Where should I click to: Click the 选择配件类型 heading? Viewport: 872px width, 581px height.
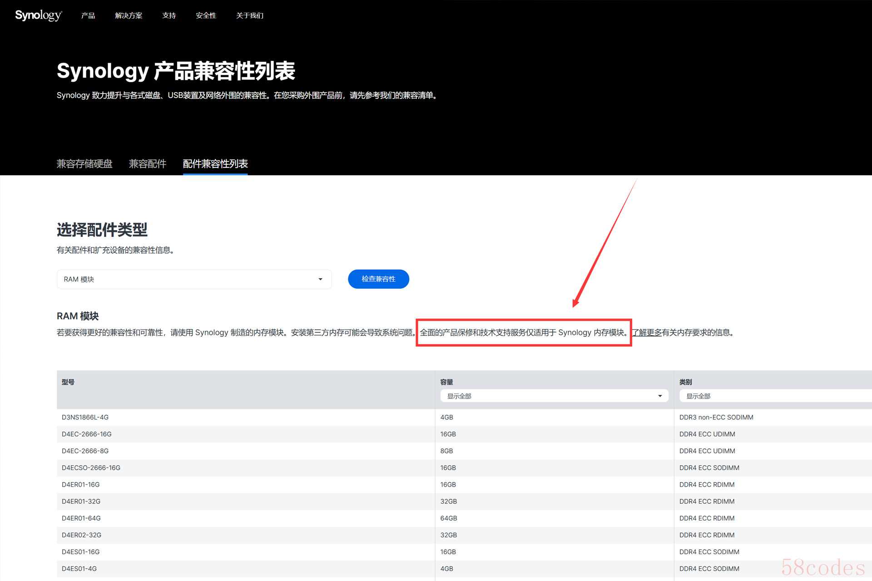pos(102,230)
